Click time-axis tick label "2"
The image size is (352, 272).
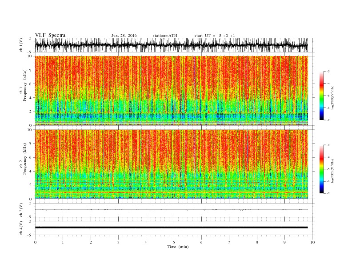pos(91,242)
